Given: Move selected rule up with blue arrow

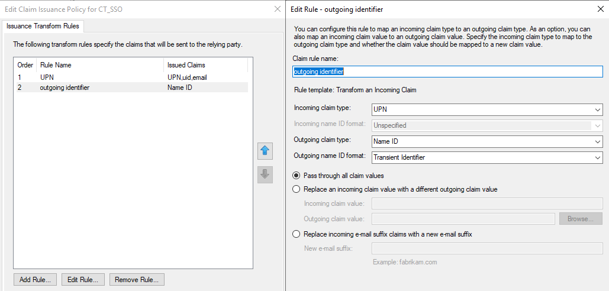Looking at the screenshot, I should [x=265, y=151].
